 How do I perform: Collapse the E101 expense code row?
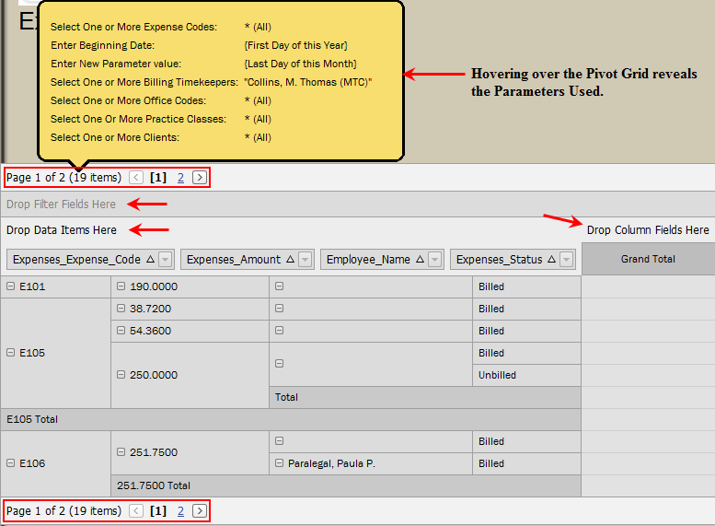pyautogui.click(x=10, y=286)
